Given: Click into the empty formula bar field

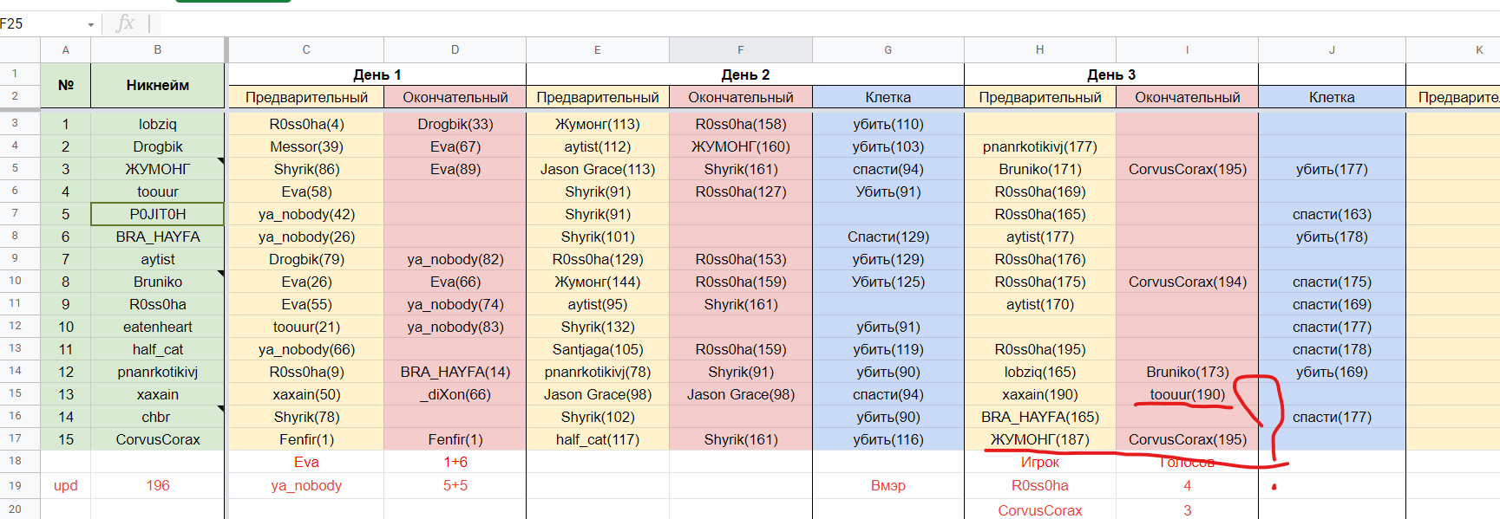Looking at the screenshot, I should 781,23.
